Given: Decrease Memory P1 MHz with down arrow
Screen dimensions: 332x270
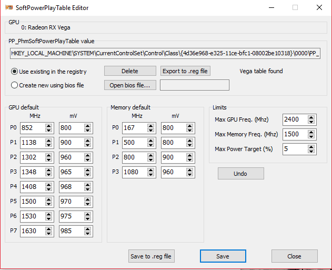Looking at the screenshot, I should click(151, 145).
